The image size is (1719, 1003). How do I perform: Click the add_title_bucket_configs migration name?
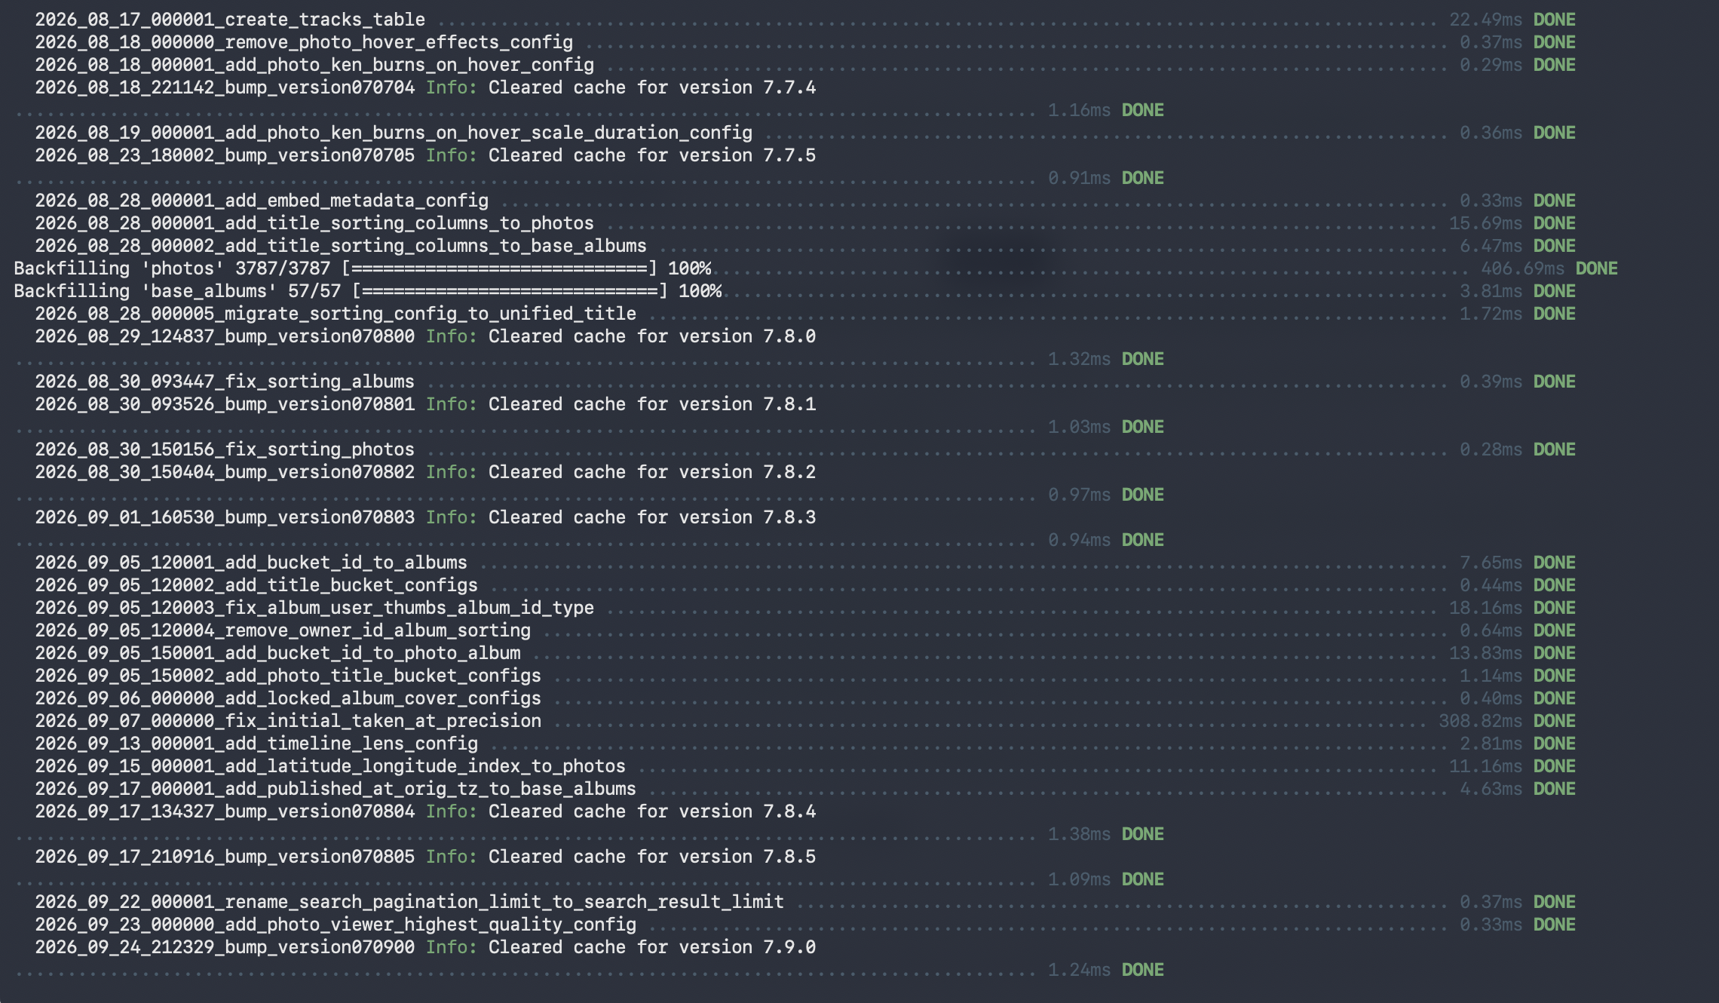coord(256,585)
